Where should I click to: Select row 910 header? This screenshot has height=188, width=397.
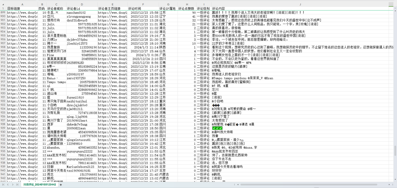tap(3, 55)
